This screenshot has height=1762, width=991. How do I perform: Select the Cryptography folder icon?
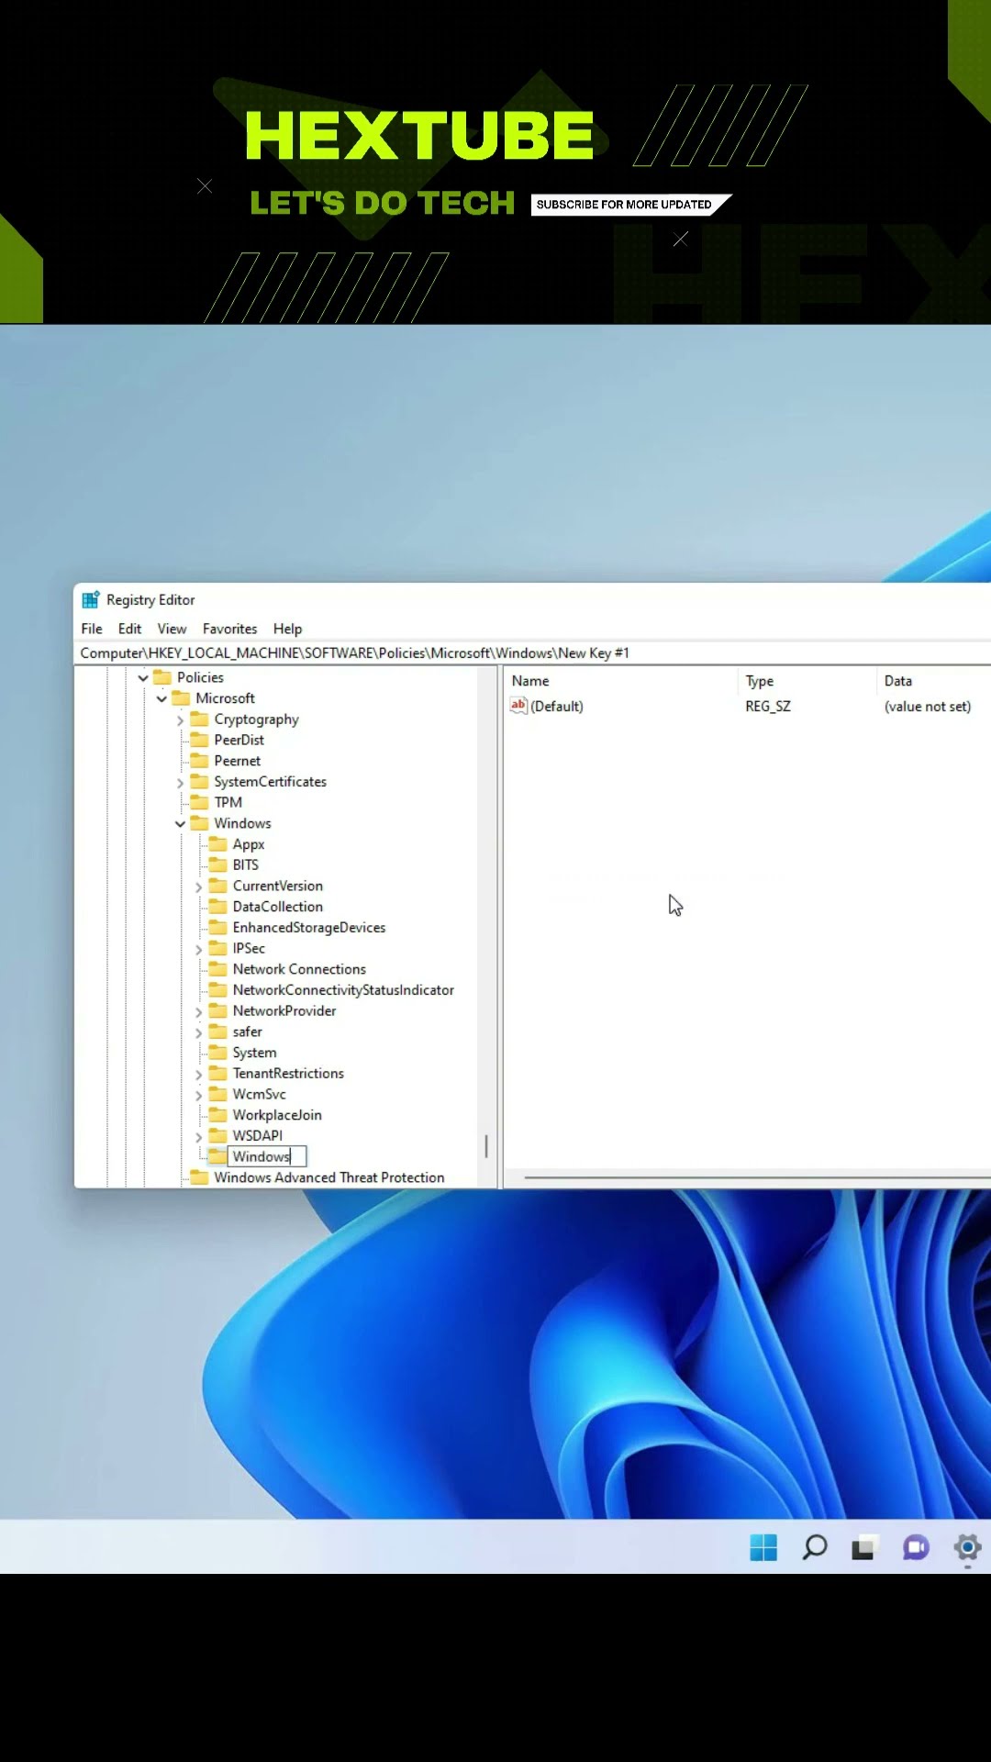(199, 719)
